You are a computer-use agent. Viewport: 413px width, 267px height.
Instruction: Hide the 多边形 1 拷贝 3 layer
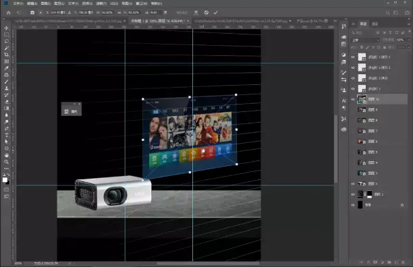(x=353, y=57)
